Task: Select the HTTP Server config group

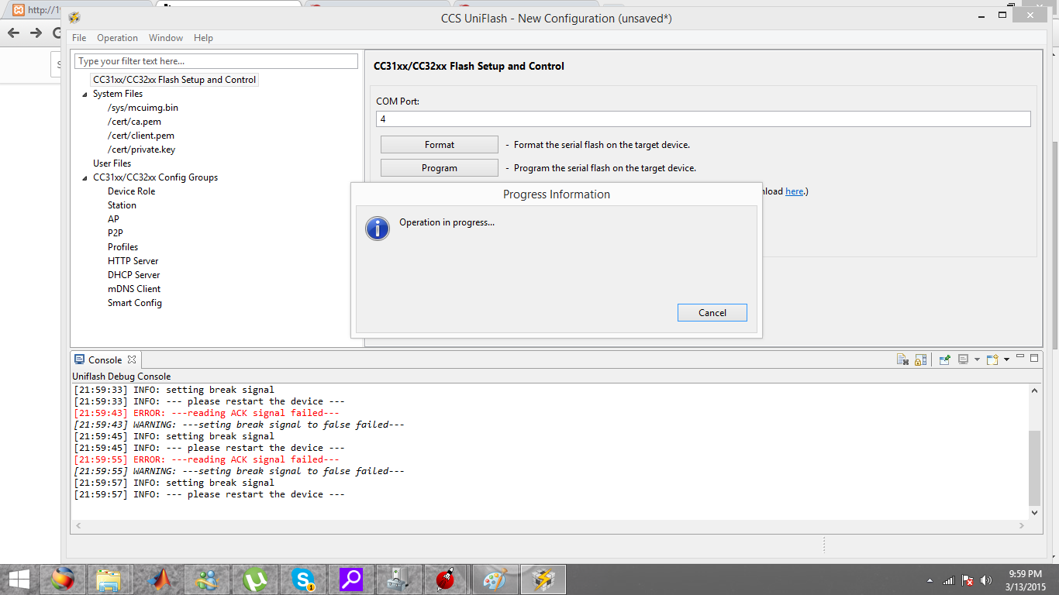Action: pos(133,261)
